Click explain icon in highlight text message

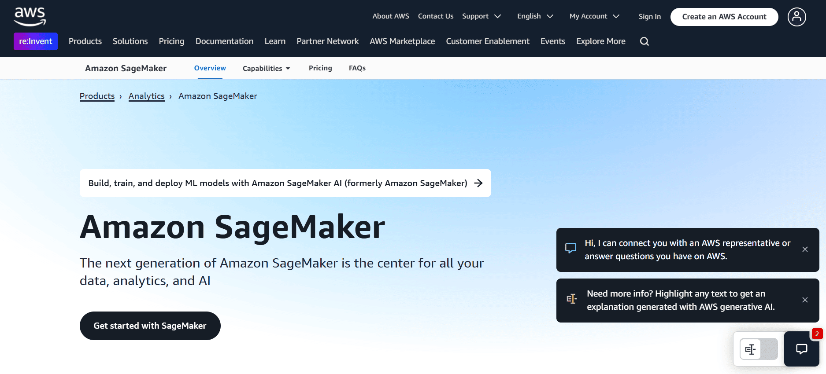point(571,299)
